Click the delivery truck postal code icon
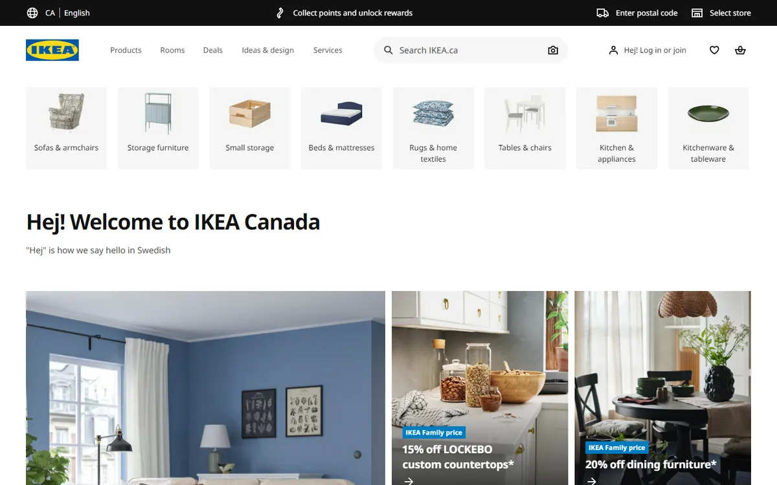 click(x=603, y=13)
